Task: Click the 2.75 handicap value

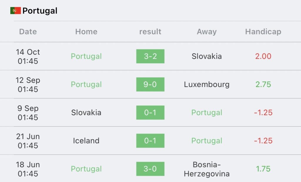Action: click(x=263, y=84)
